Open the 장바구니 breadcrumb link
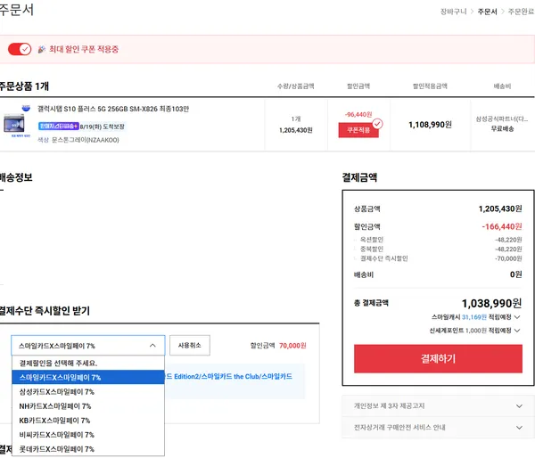The width and height of the screenshot is (535, 458). click(x=453, y=12)
